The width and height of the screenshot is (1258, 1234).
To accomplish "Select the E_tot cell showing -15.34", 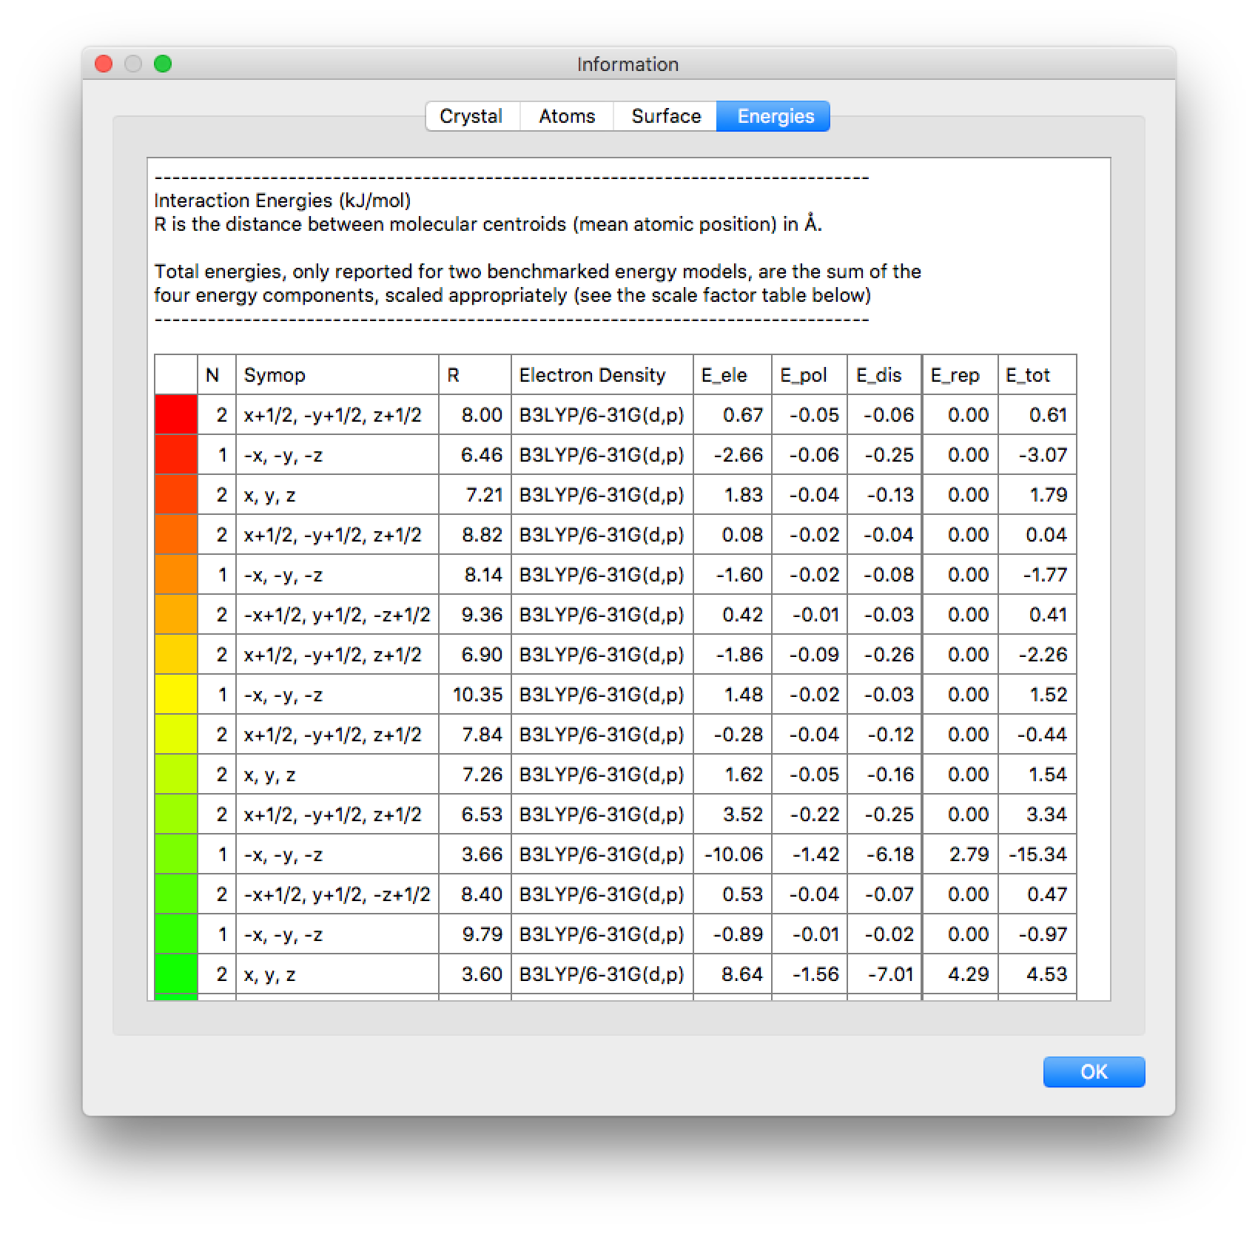I will pyautogui.click(x=1037, y=854).
